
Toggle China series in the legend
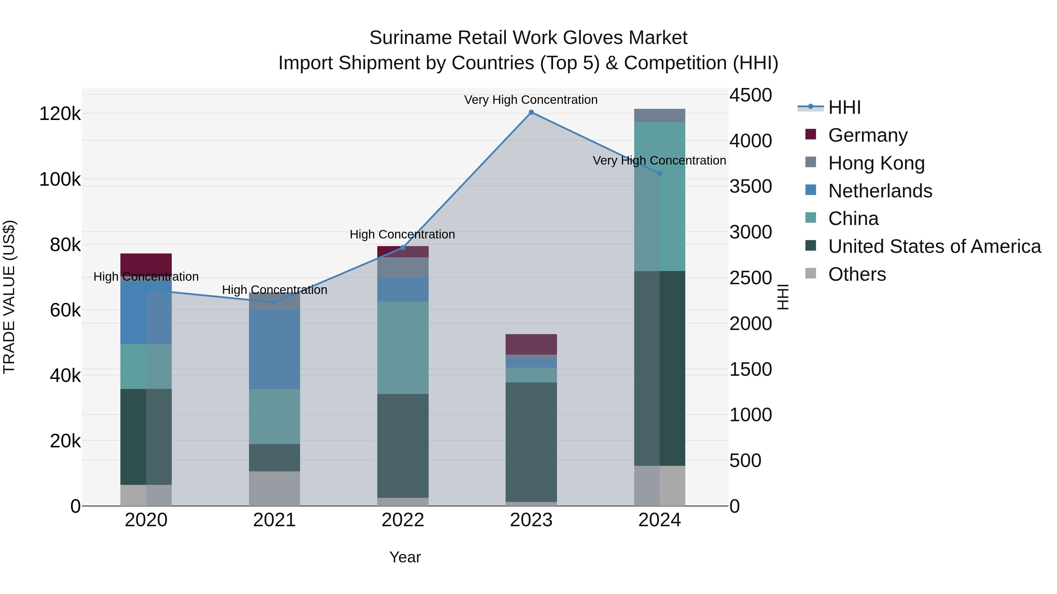tap(842, 219)
